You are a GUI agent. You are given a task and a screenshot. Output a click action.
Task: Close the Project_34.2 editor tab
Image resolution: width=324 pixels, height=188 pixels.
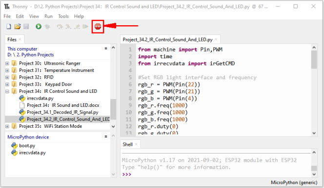point(216,39)
